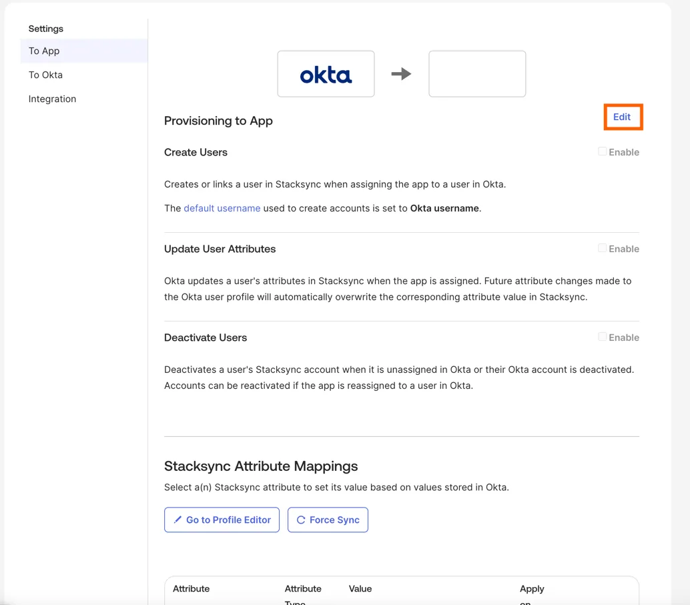Enable the Update User Attributes checkbox

602,248
